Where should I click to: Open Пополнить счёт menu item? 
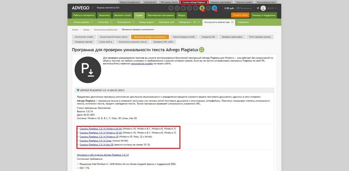(x=166, y=22)
